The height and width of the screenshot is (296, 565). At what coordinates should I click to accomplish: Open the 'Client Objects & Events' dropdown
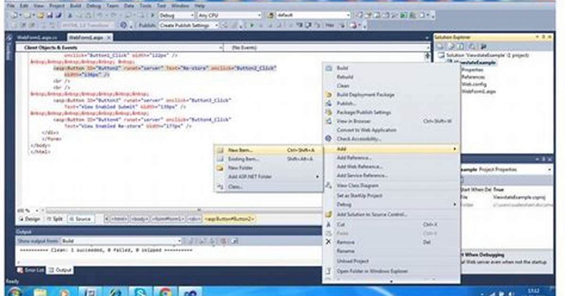(119, 48)
